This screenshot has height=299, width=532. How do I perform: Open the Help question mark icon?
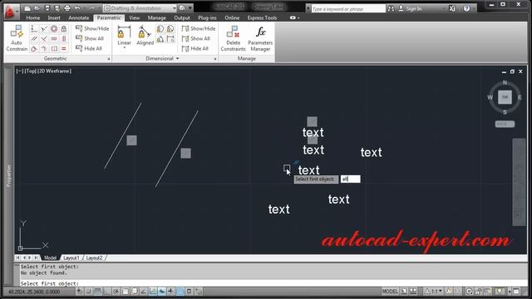click(x=467, y=8)
